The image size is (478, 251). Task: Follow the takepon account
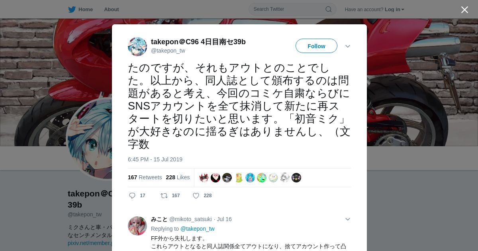pyautogui.click(x=316, y=46)
